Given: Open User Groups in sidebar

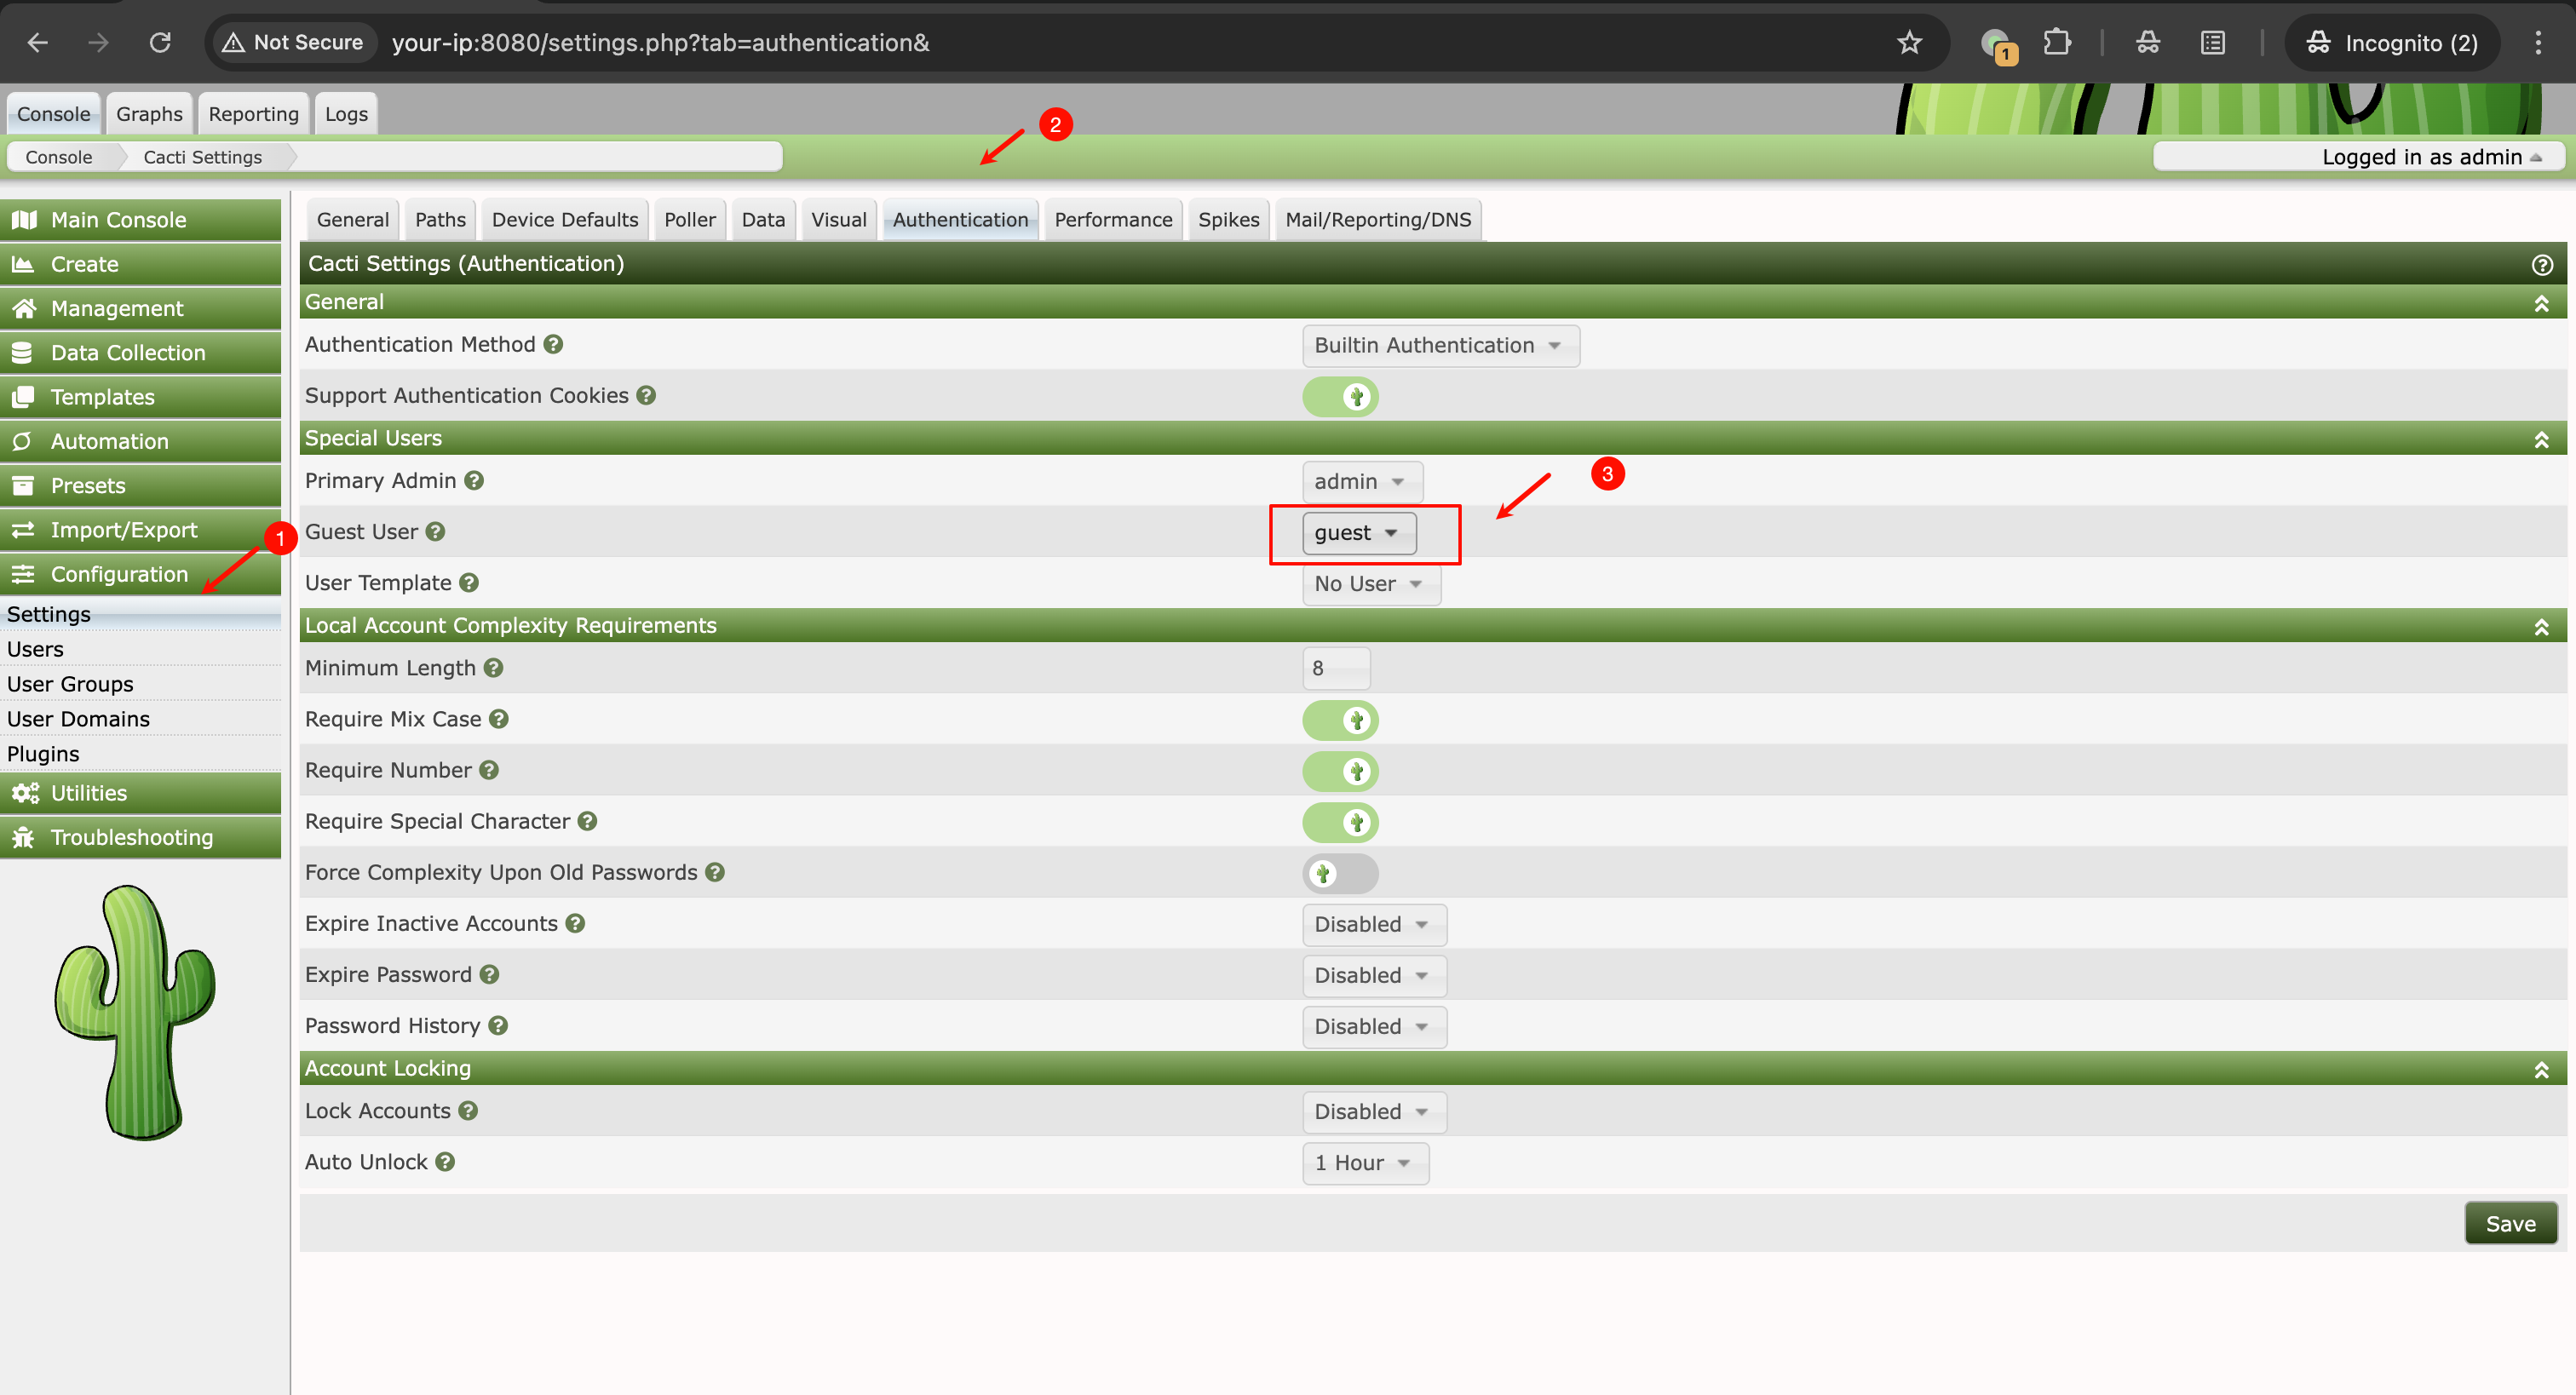Looking at the screenshot, I should [x=70, y=684].
